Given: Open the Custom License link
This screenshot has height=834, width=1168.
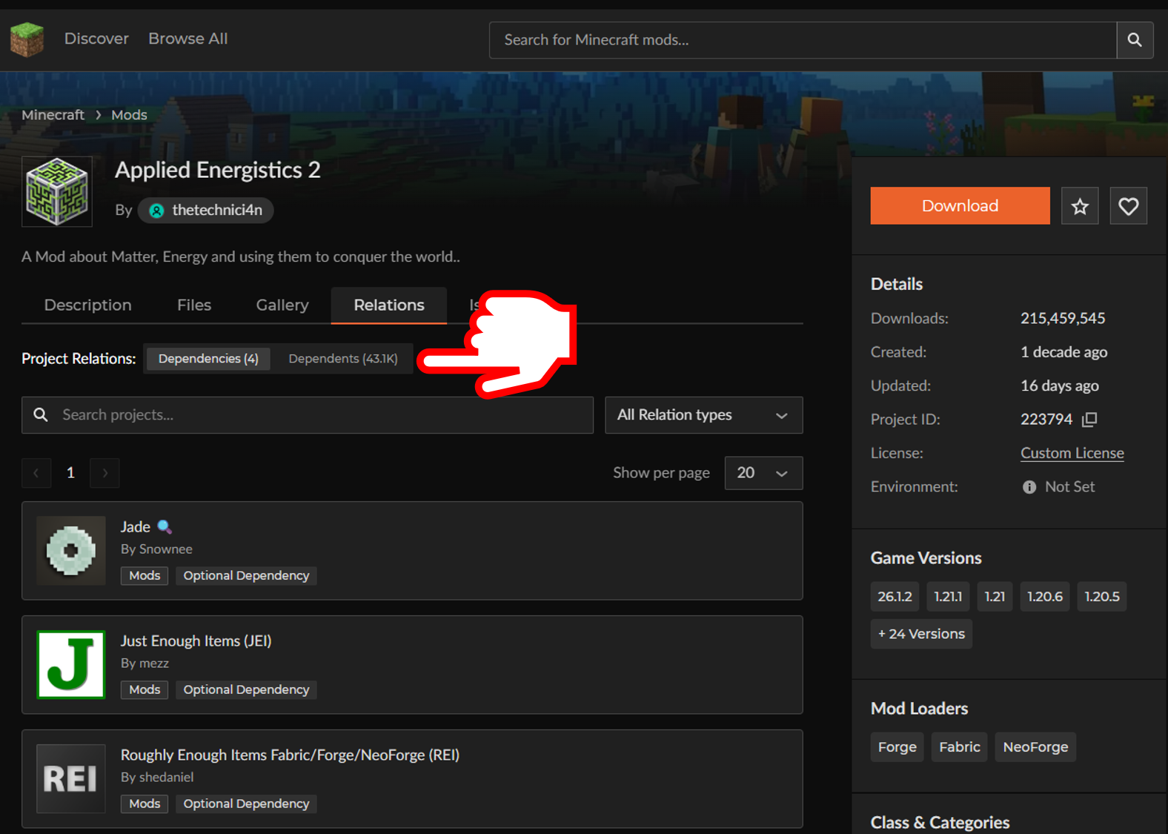Looking at the screenshot, I should click(x=1072, y=453).
